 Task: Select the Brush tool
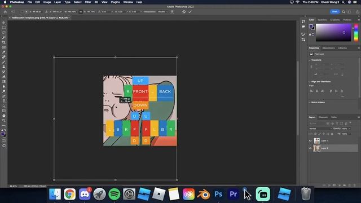tap(4, 61)
